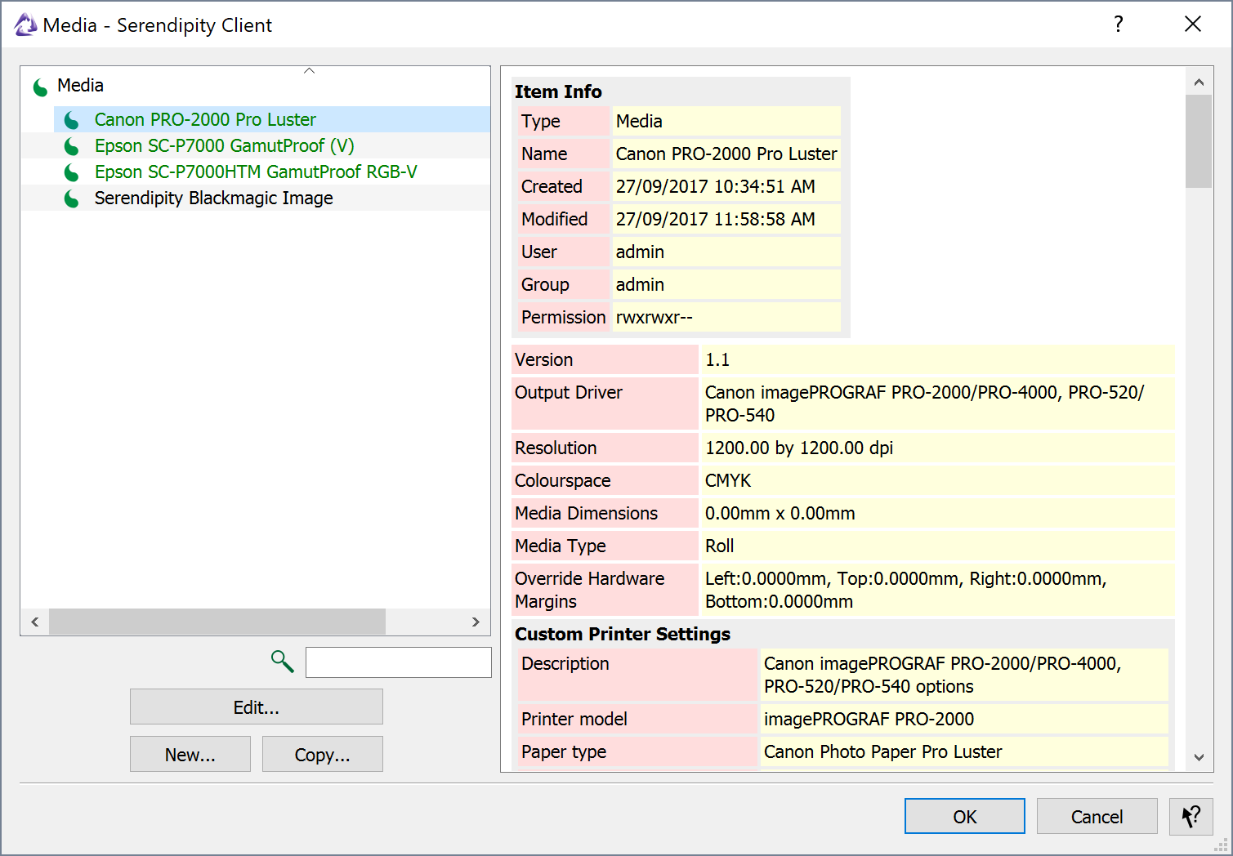Viewport: 1233px width, 856px height.
Task: Click the magnifying glass search icon
Action: pos(281,662)
